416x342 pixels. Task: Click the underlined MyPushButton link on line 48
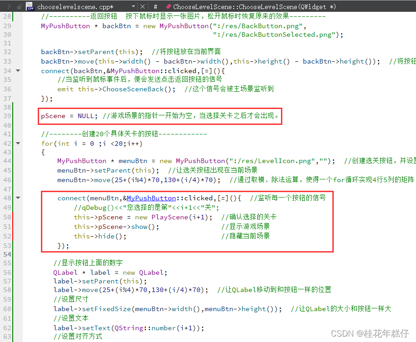coord(151,198)
